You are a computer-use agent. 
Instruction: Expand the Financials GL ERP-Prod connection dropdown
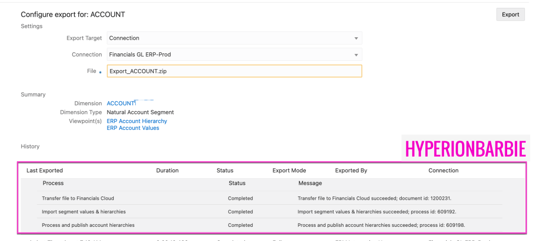point(234,54)
